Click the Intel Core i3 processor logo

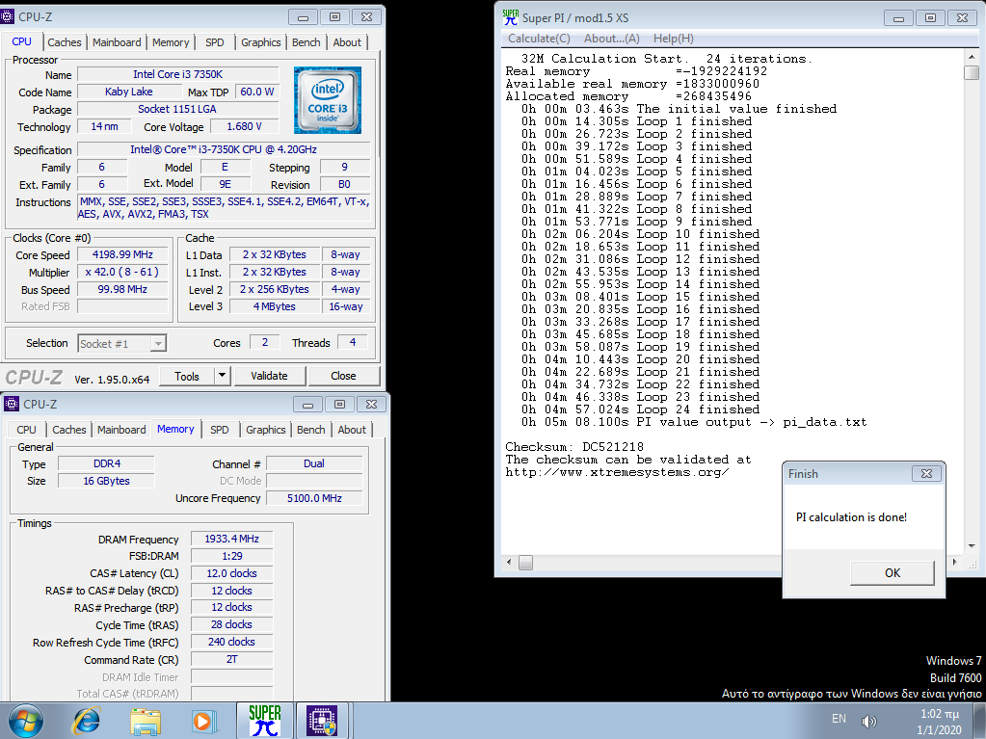328,100
